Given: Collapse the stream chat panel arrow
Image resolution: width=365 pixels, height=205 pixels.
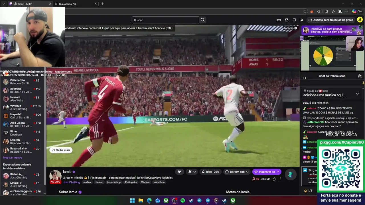Looking at the screenshot, I should pos(305,78).
